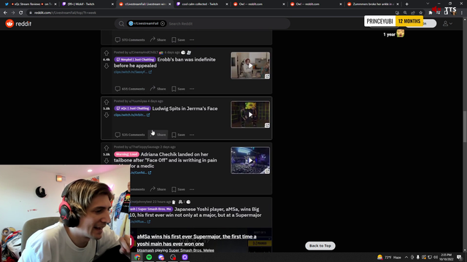Viewport: 467px width, 262px height.
Task: Save the 573 Comments post
Action: click(x=178, y=39)
